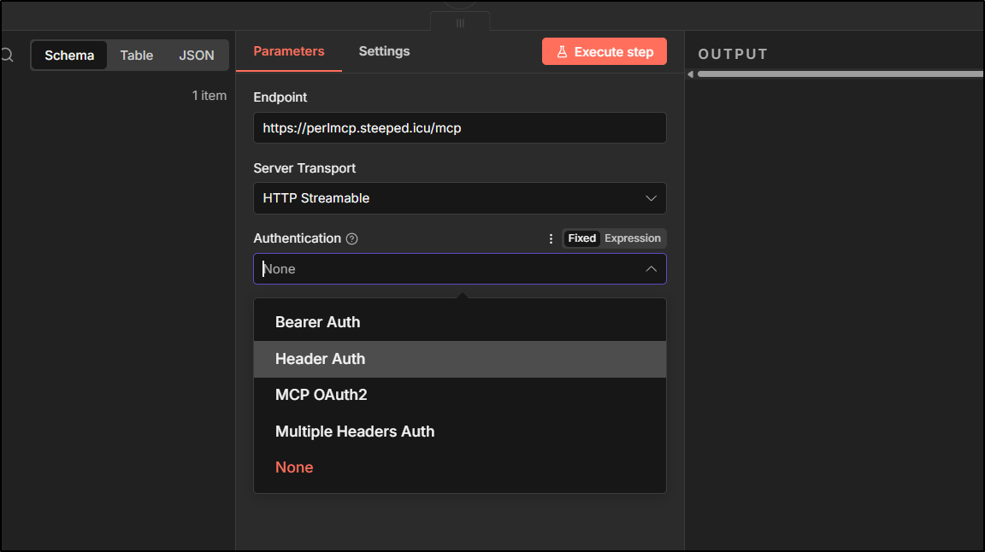
Task: Click the output horizontal scrollbar
Action: 838,74
